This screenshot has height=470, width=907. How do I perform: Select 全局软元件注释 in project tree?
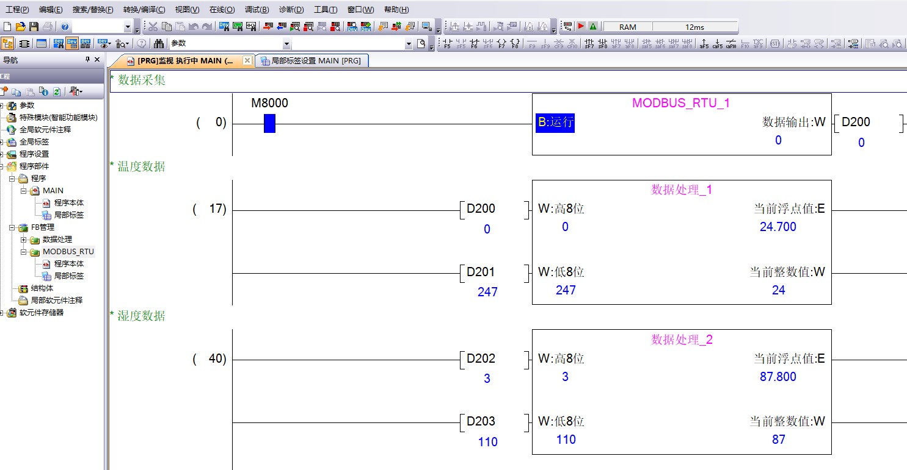pos(45,130)
